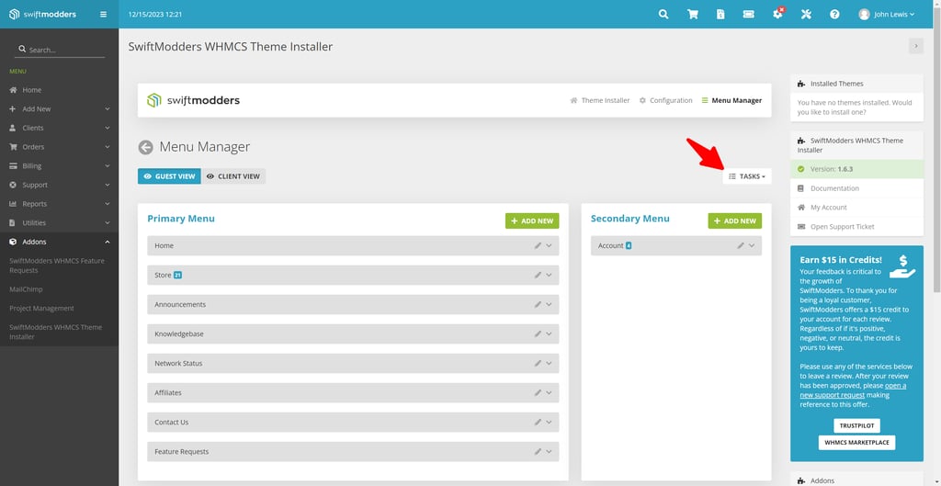Expand the Network Status item chevron
941x486 pixels.
click(x=549, y=363)
